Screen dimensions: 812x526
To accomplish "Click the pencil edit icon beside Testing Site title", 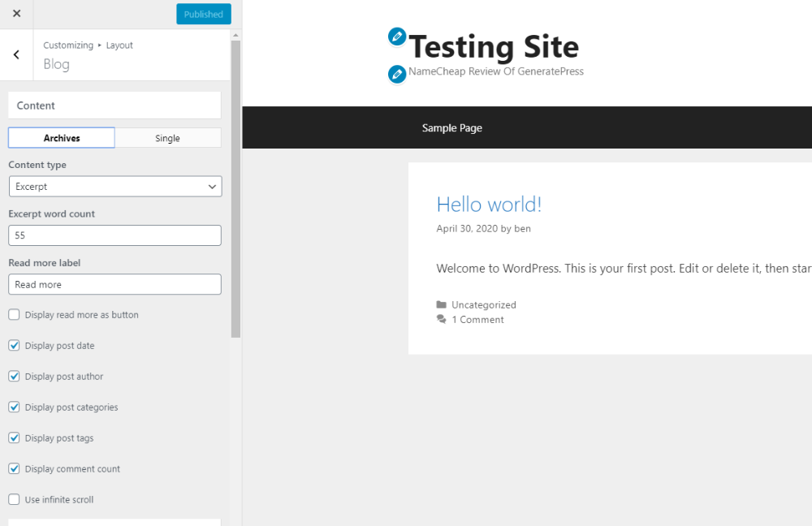I will [x=397, y=37].
